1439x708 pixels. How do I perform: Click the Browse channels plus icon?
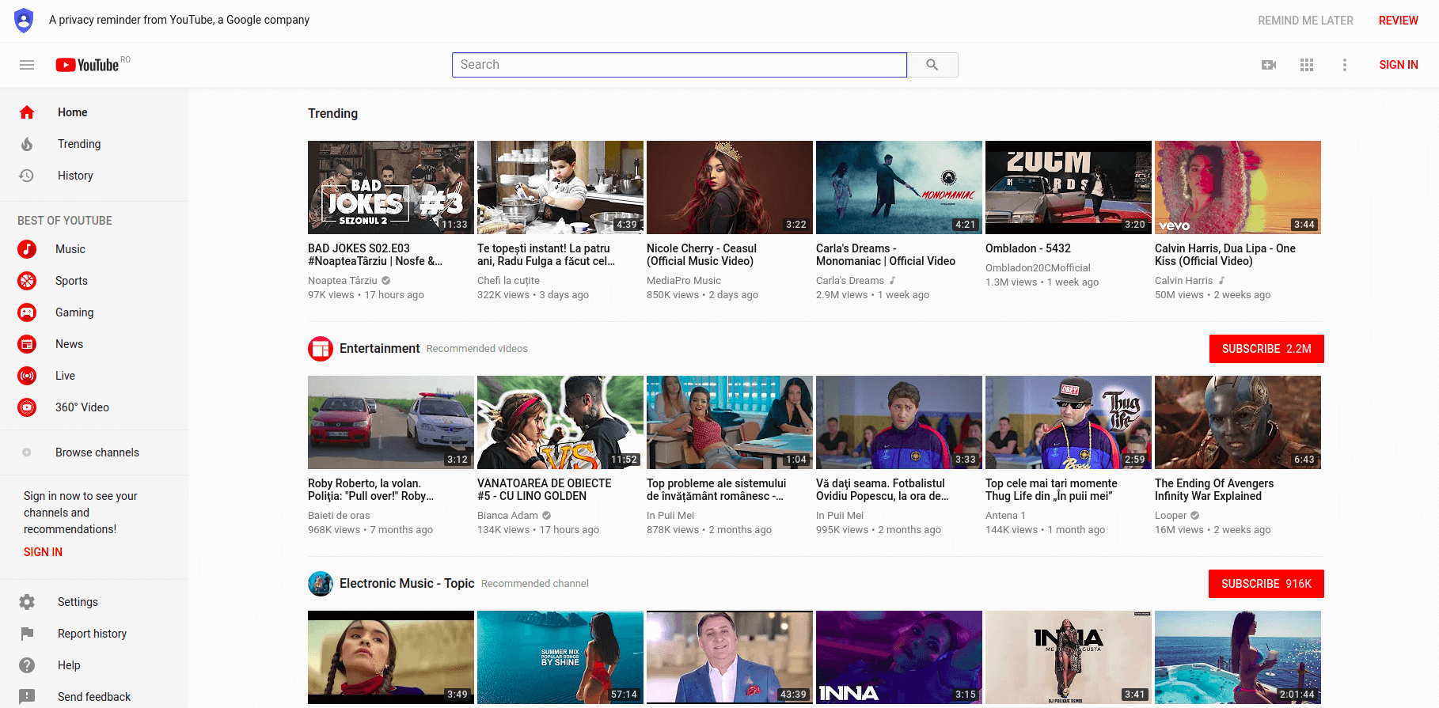pyautogui.click(x=27, y=452)
